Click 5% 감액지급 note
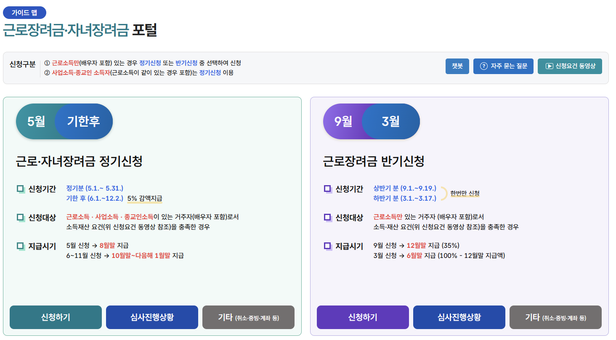Screen dimensions: 616x340 pyautogui.click(x=145, y=199)
